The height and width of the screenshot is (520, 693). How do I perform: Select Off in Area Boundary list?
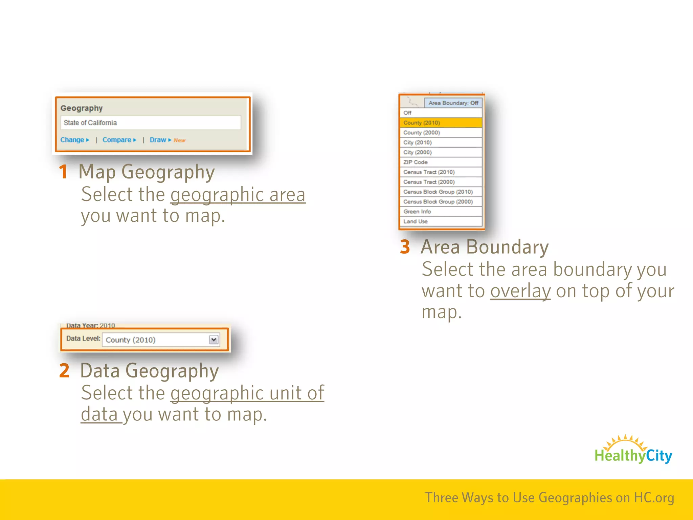441,113
